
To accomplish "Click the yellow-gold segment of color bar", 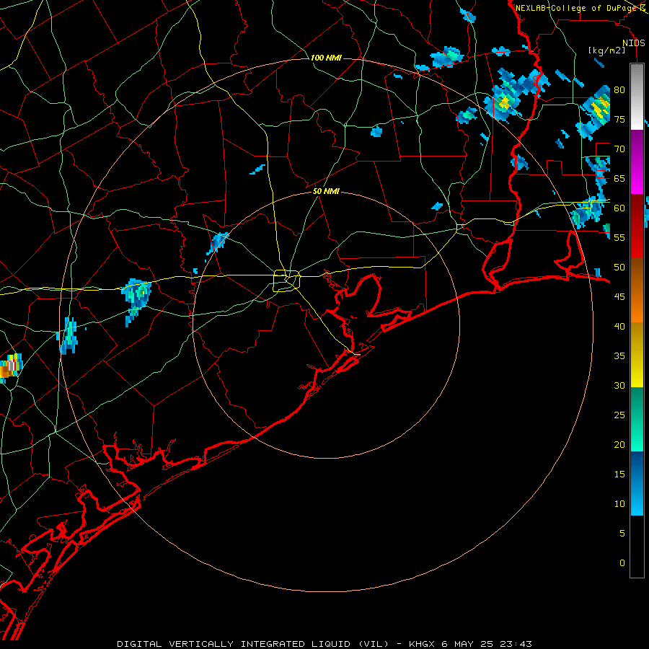I will 637,355.
